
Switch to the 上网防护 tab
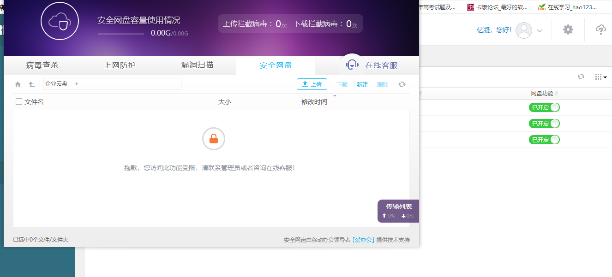(120, 65)
